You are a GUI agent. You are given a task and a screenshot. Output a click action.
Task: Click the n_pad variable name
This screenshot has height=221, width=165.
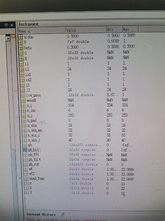[x=32, y=120]
